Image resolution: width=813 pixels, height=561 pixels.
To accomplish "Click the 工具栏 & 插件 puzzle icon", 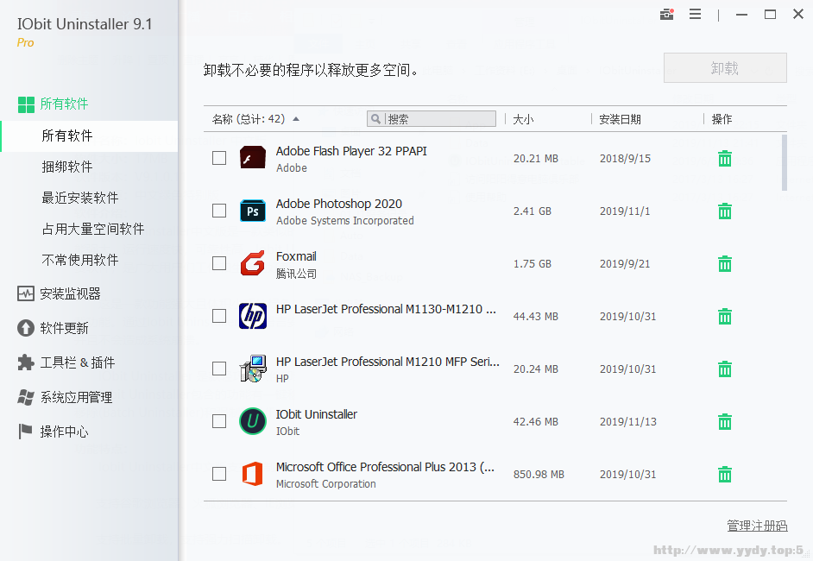I will click(26, 362).
